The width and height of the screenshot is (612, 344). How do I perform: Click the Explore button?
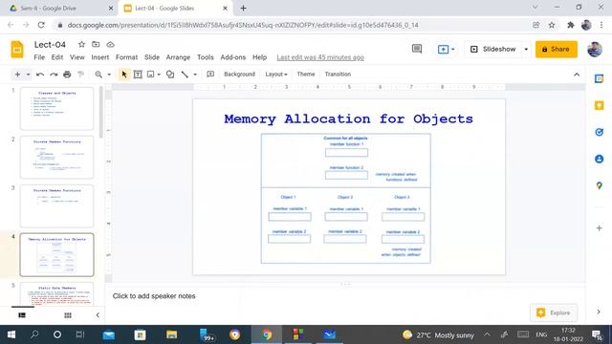554,312
